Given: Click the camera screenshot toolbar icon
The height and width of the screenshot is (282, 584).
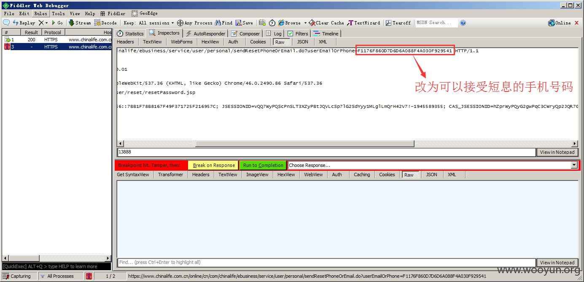Looking at the screenshot, I should (x=262, y=23).
